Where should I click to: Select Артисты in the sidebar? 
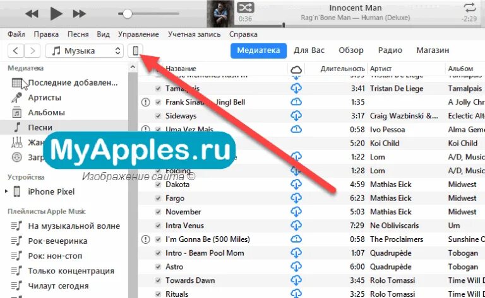[x=64, y=98]
